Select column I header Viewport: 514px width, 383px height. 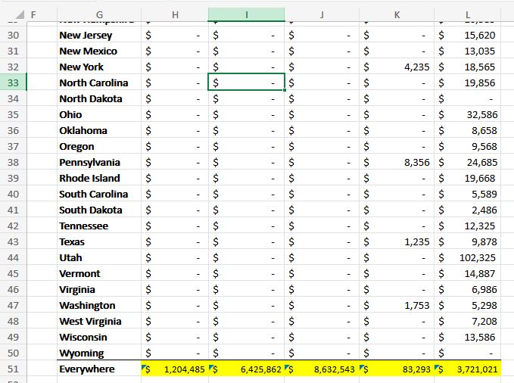(x=246, y=14)
